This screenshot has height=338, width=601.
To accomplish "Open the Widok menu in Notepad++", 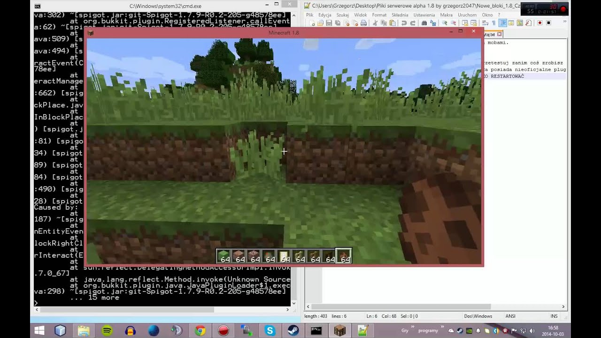I will pyautogui.click(x=361, y=15).
